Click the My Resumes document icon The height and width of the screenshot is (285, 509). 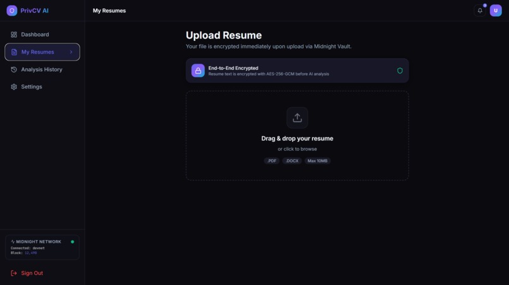[14, 52]
